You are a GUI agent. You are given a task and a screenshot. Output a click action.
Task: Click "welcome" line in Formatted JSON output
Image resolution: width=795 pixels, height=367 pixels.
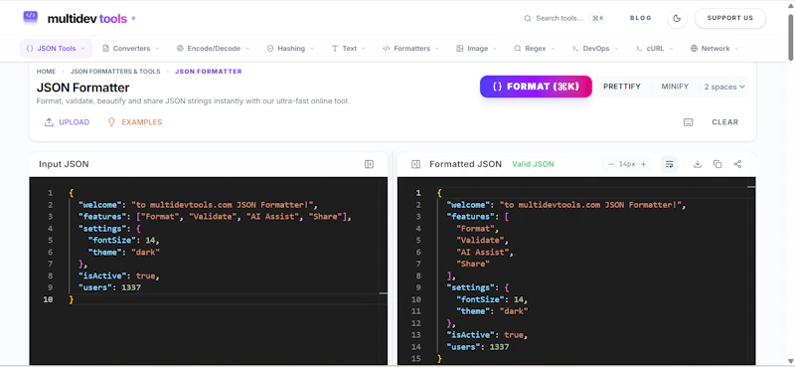point(565,205)
